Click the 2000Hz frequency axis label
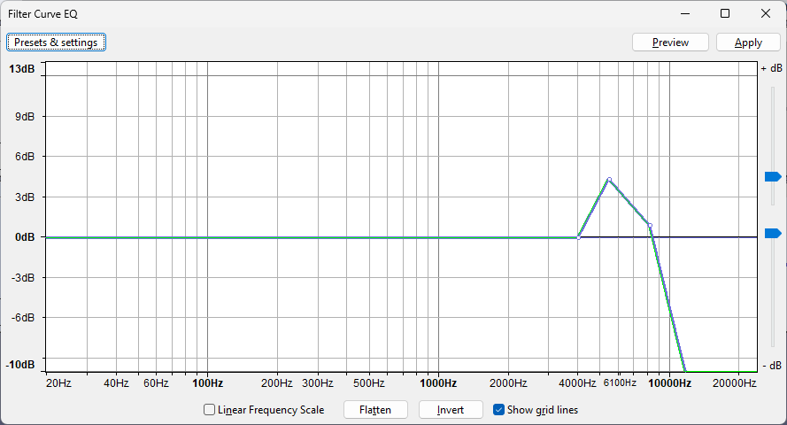 point(508,383)
